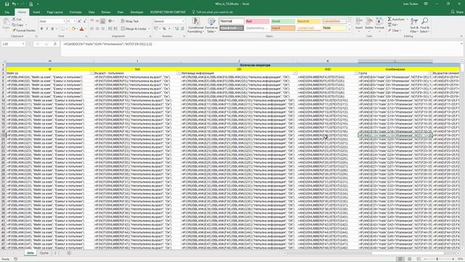Switch to the Review tab
465x262 pixels.
106,12
